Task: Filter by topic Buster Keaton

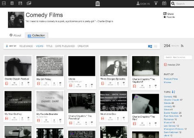Action: tap(171, 113)
